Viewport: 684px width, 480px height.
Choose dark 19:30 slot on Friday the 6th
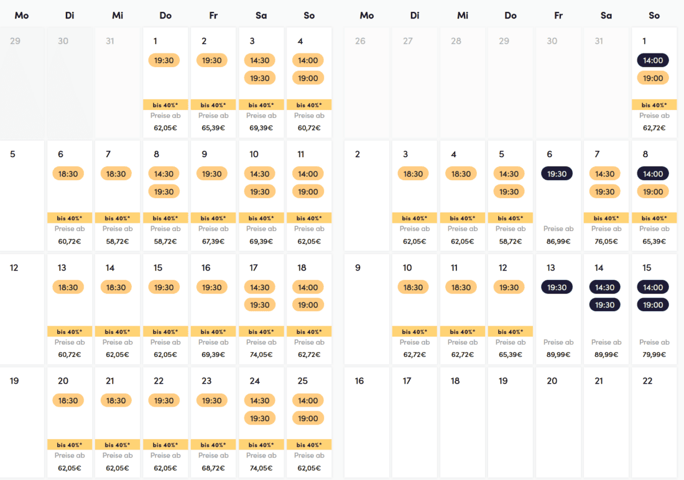(557, 174)
